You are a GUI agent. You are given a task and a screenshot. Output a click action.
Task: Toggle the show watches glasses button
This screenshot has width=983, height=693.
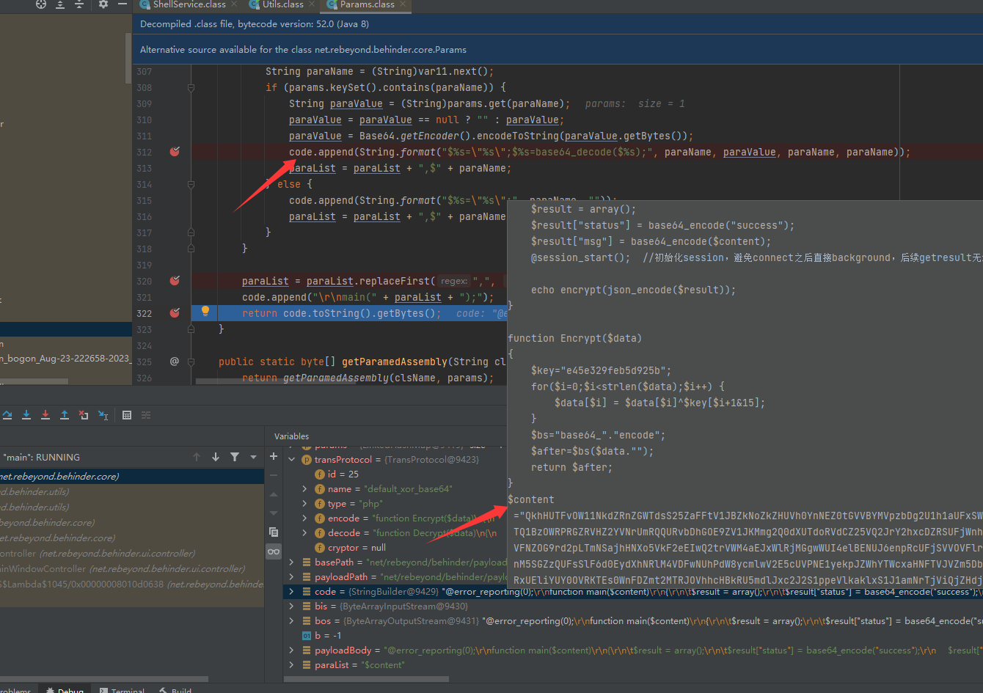point(274,551)
